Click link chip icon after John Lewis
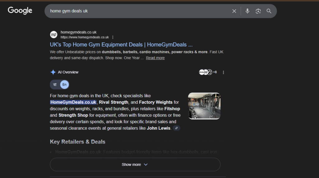 (176, 128)
